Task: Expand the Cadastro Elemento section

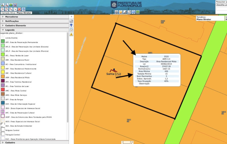Action: click(x=34, y=26)
